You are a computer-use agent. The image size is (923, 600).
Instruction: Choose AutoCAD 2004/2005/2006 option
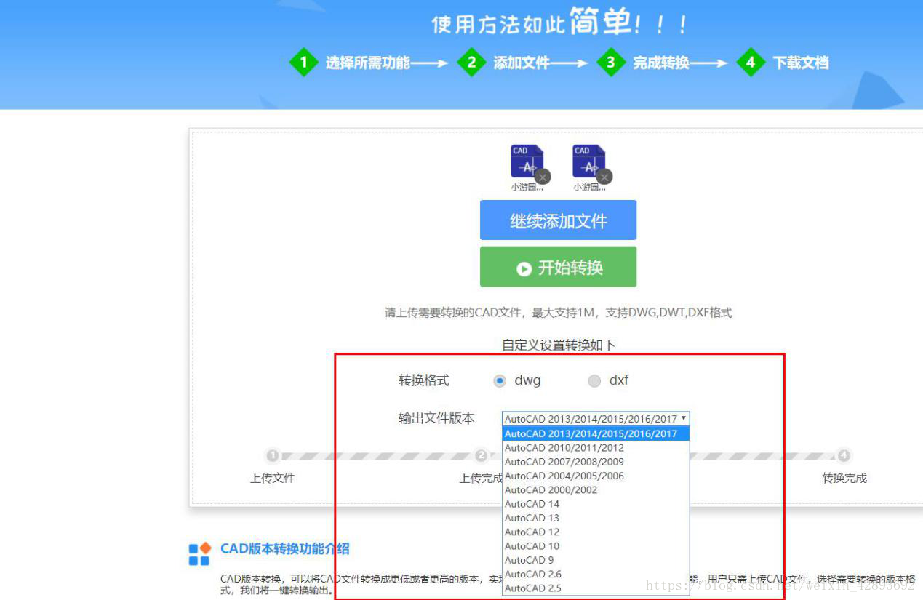tap(596, 476)
